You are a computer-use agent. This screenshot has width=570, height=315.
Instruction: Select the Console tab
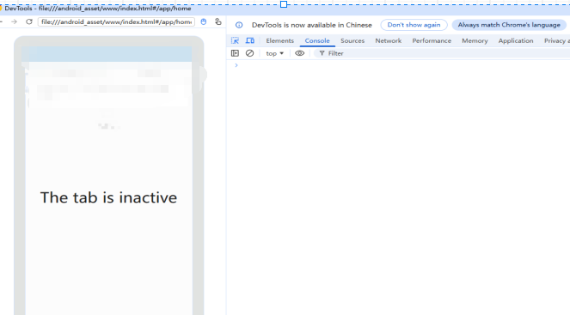coord(317,40)
